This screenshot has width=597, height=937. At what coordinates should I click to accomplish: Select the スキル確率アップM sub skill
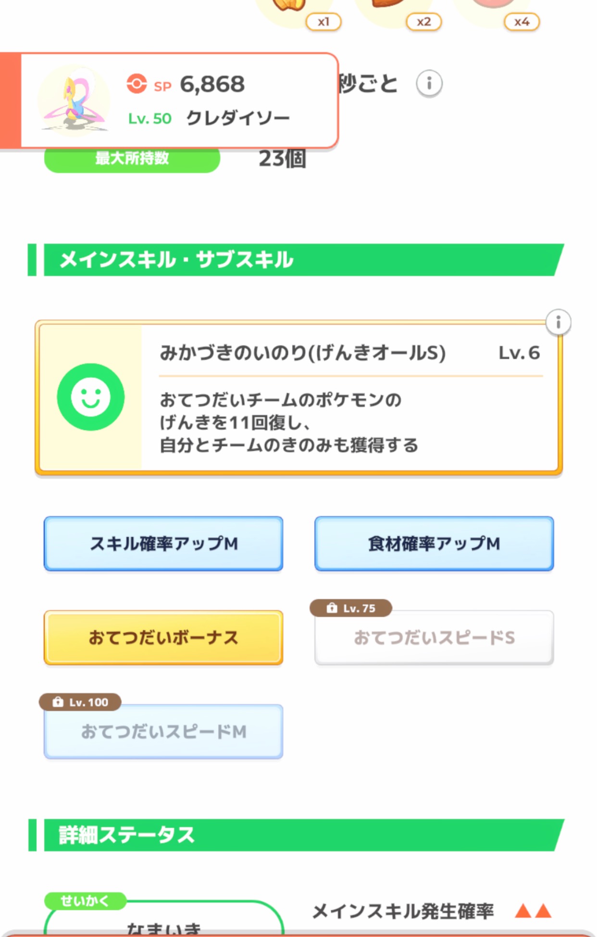coord(163,544)
